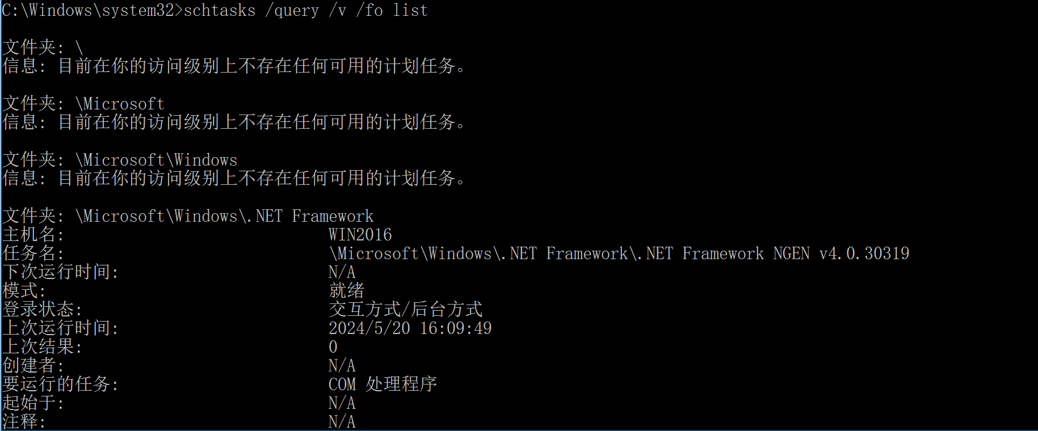Click the root folder '文件夹: \' line
The height and width of the screenshot is (431, 1038).
[43, 48]
